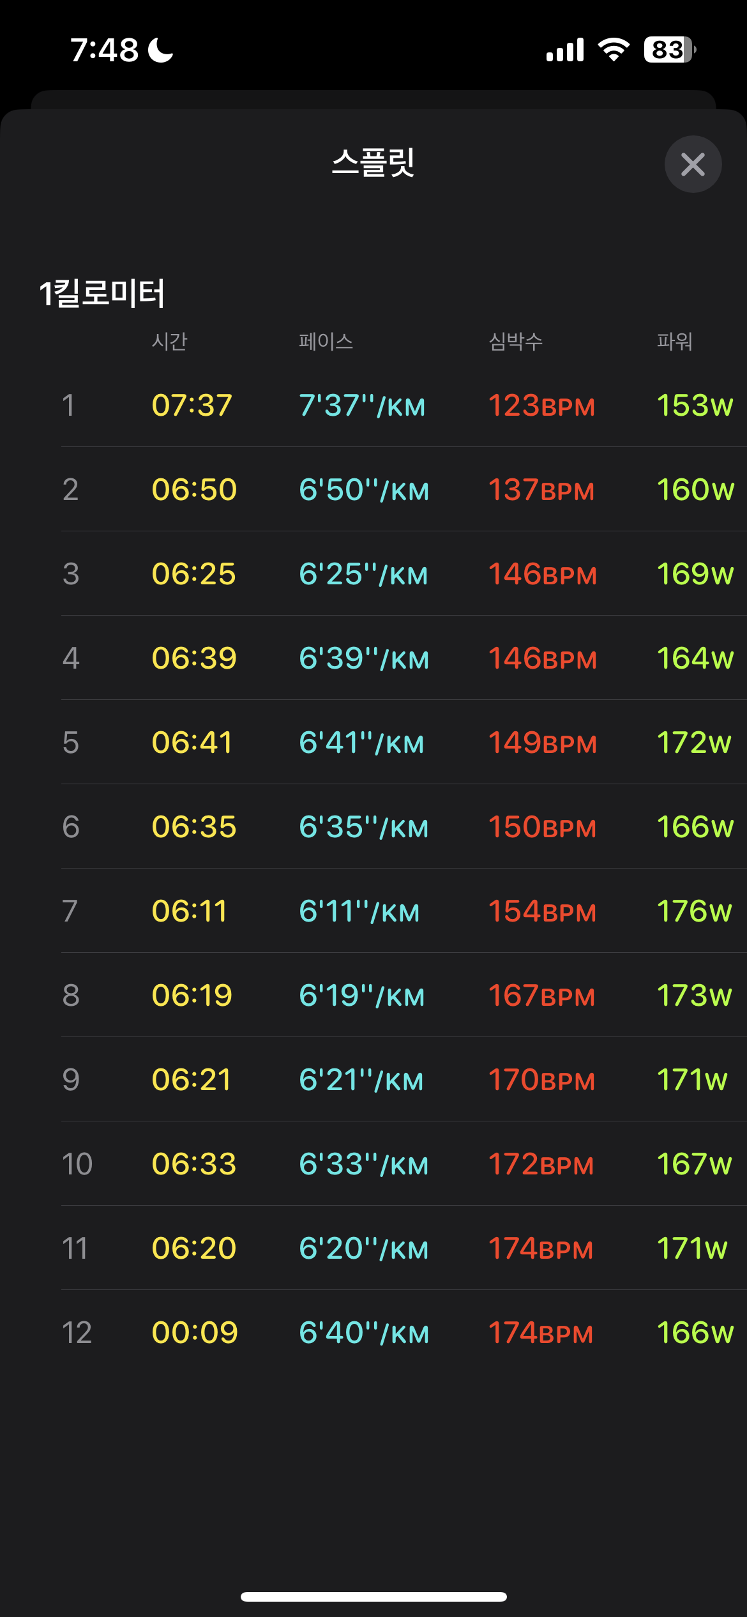The image size is (747, 1617).
Task: Tap the 시간 column header
Action: [x=169, y=342]
